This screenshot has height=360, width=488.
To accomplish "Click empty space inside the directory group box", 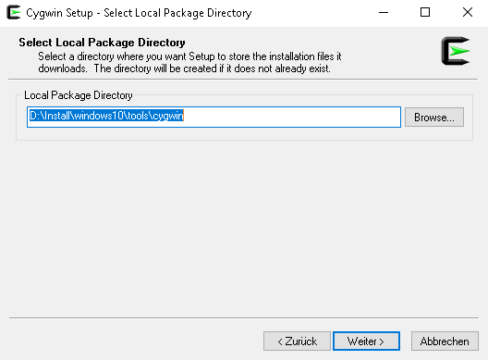I will coord(244,133).
